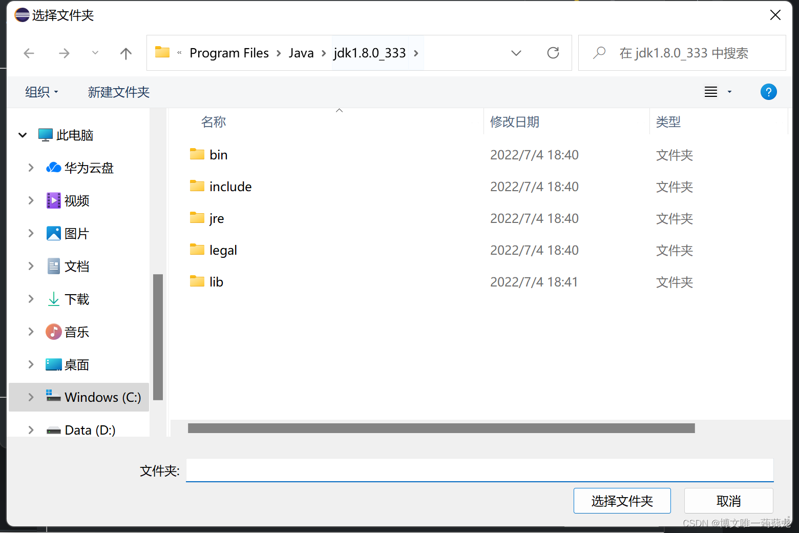Open 图片 in the navigation pane
799x533 pixels.
pos(68,234)
